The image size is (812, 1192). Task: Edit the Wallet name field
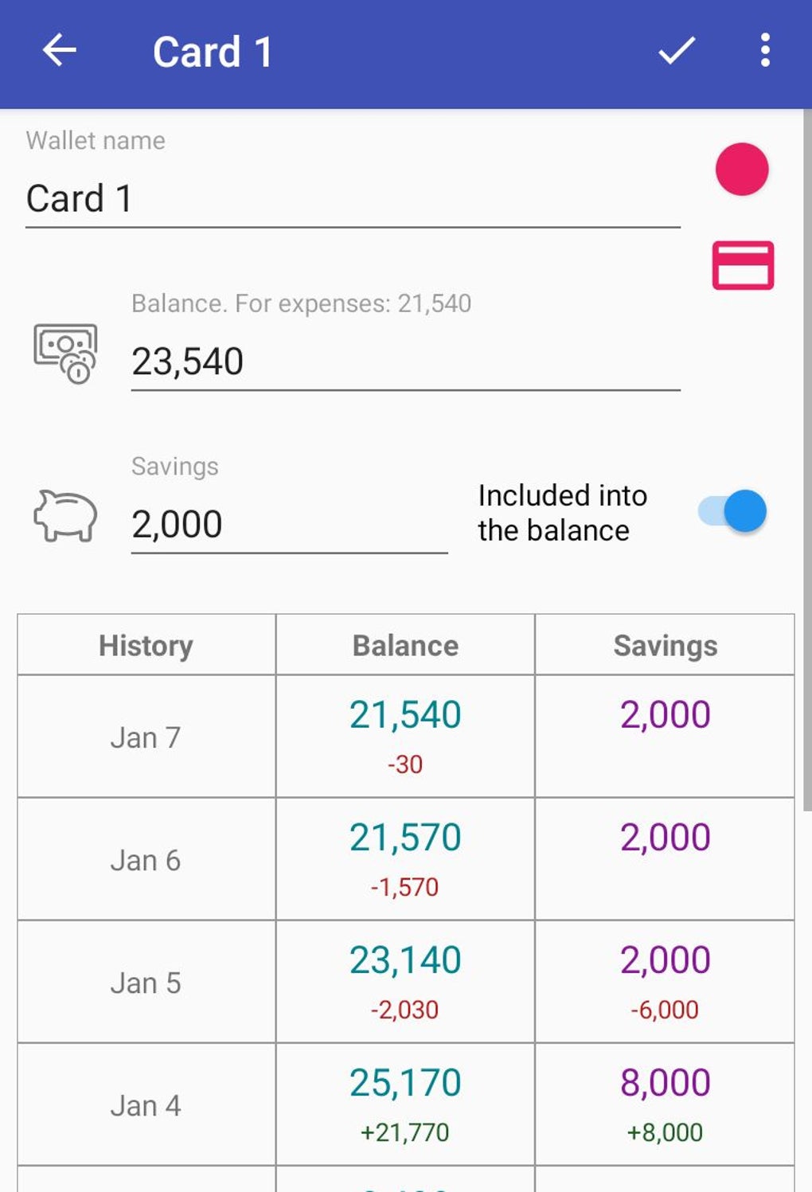tap(353, 199)
